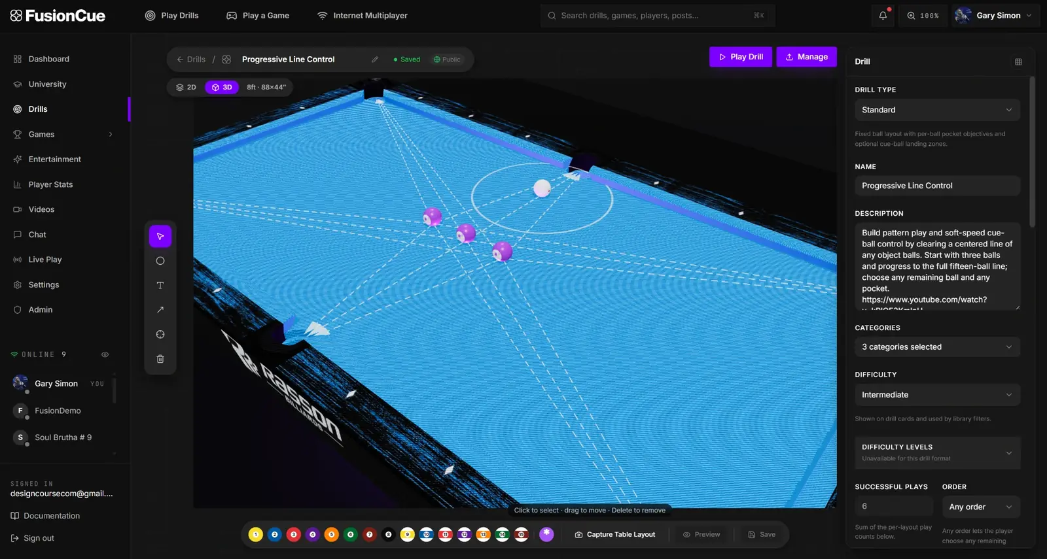This screenshot has height=559, width=1047.
Task: Open the Documentation link
Action: pos(45,516)
